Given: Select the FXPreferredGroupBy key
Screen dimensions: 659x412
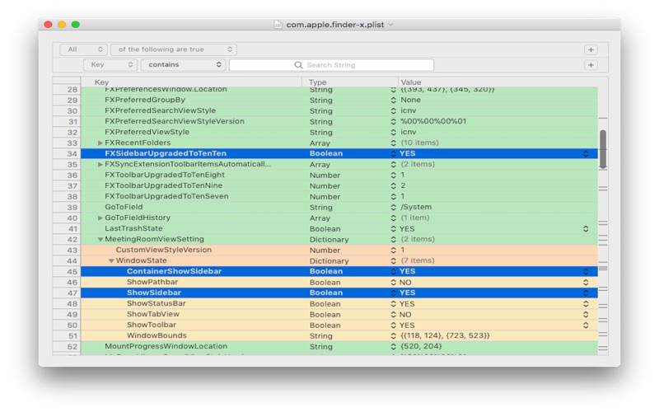Looking at the screenshot, I should [145, 100].
